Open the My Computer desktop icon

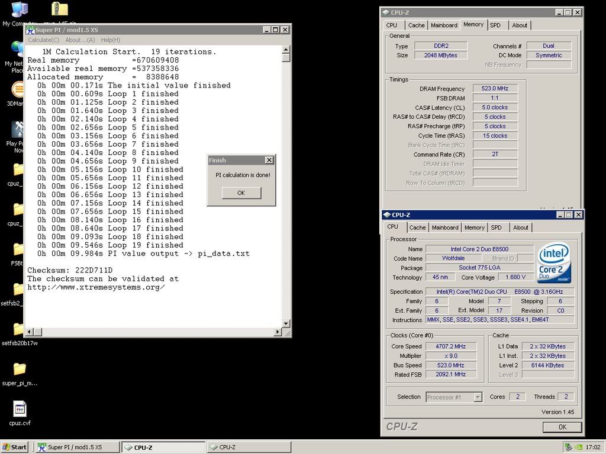(x=20, y=9)
